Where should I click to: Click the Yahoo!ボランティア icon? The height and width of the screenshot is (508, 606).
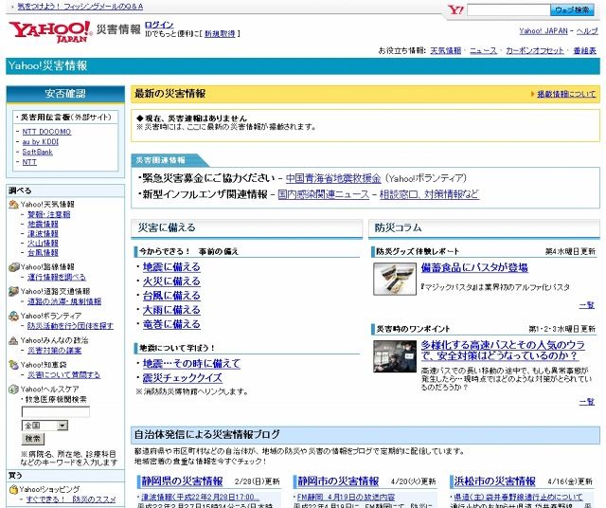pos(14,316)
